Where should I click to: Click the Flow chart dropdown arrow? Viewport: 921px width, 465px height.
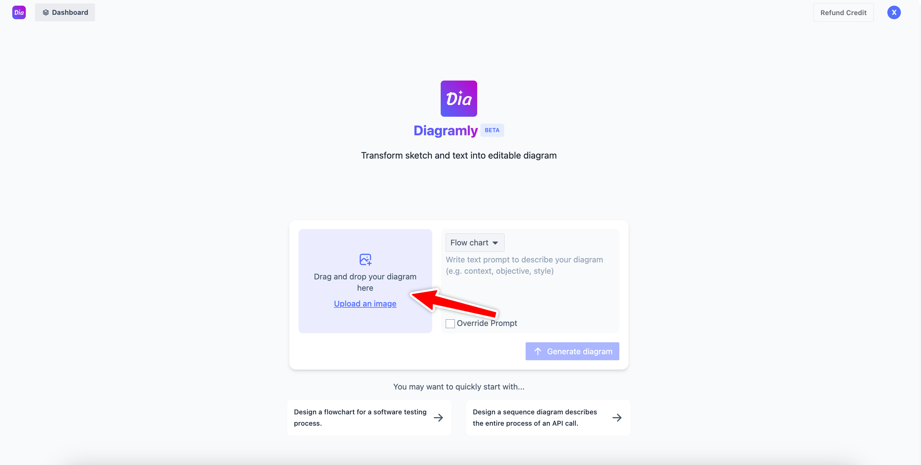495,243
